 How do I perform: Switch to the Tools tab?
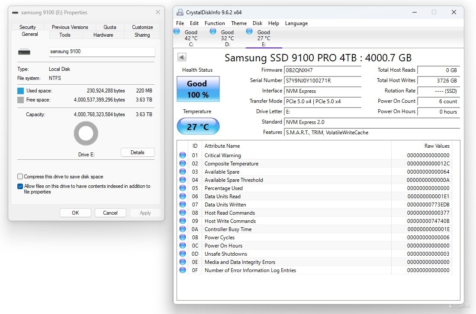click(65, 35)
